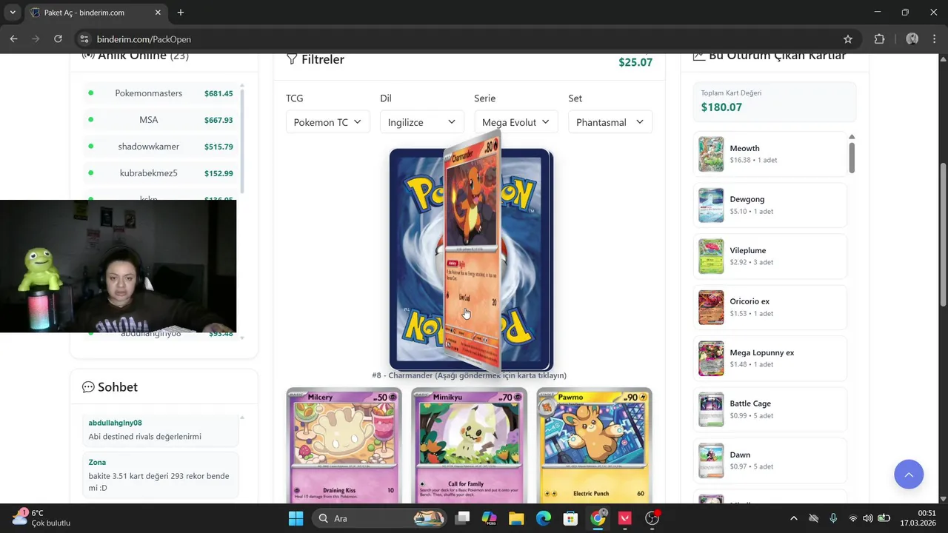Click the volume speaker tray icon

pyautogui.click(x=867, y=518)
